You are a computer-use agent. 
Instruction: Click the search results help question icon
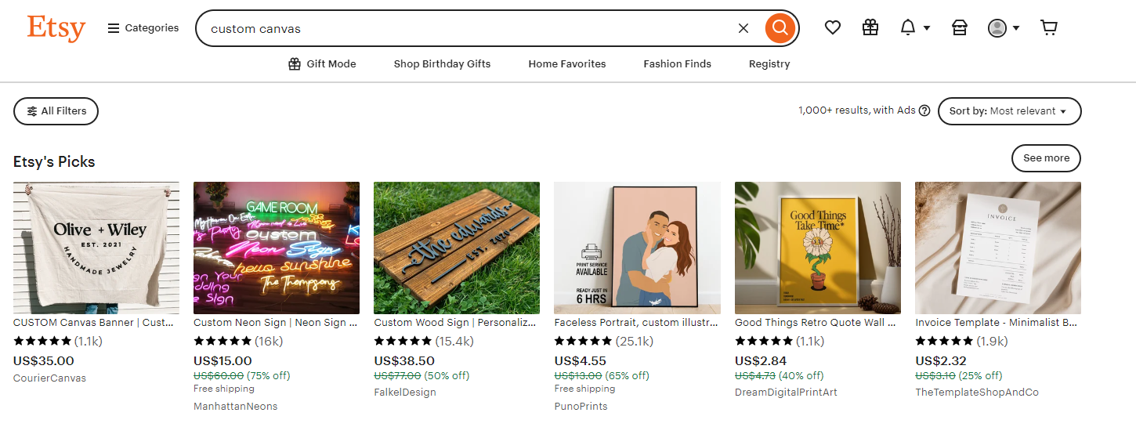[924, 110]
